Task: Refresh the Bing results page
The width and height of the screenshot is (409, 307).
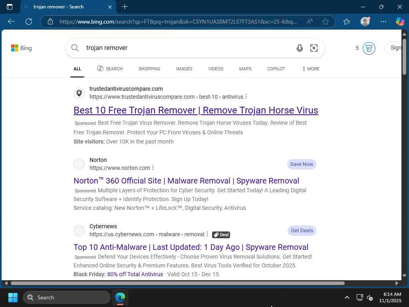Action: pyautogui.click(x=29, y=22)
